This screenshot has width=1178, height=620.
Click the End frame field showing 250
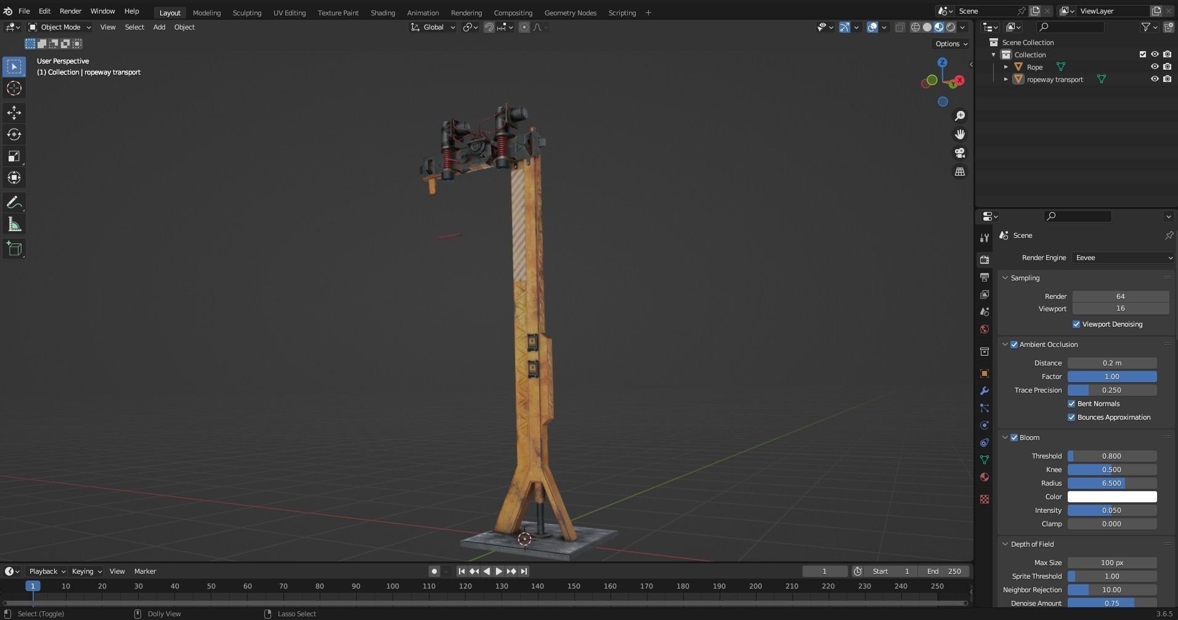[944, 571]
